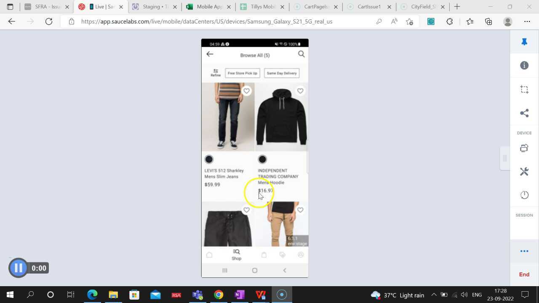This screenshot has height=303, width=539.
Task: Open the weather widget showing 37°C Light rain
Action: click(397, 295)
